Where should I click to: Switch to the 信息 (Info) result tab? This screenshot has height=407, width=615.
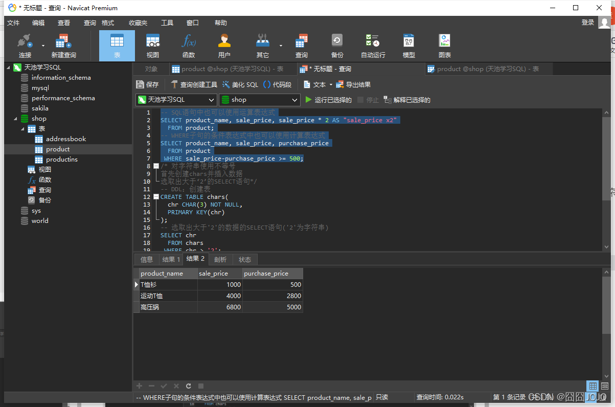point(147,259)
